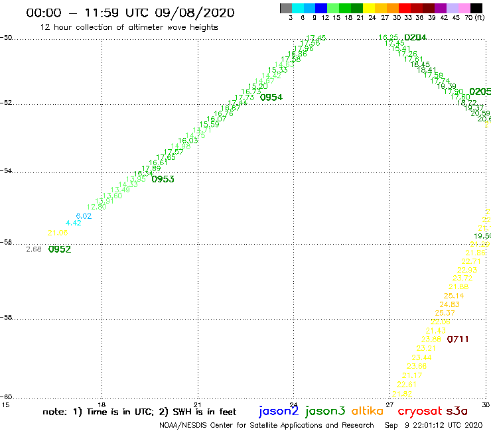This screenshot has width=491, height=431.
Task: Click the 23.72 wave height value
Action: point(462,278)
